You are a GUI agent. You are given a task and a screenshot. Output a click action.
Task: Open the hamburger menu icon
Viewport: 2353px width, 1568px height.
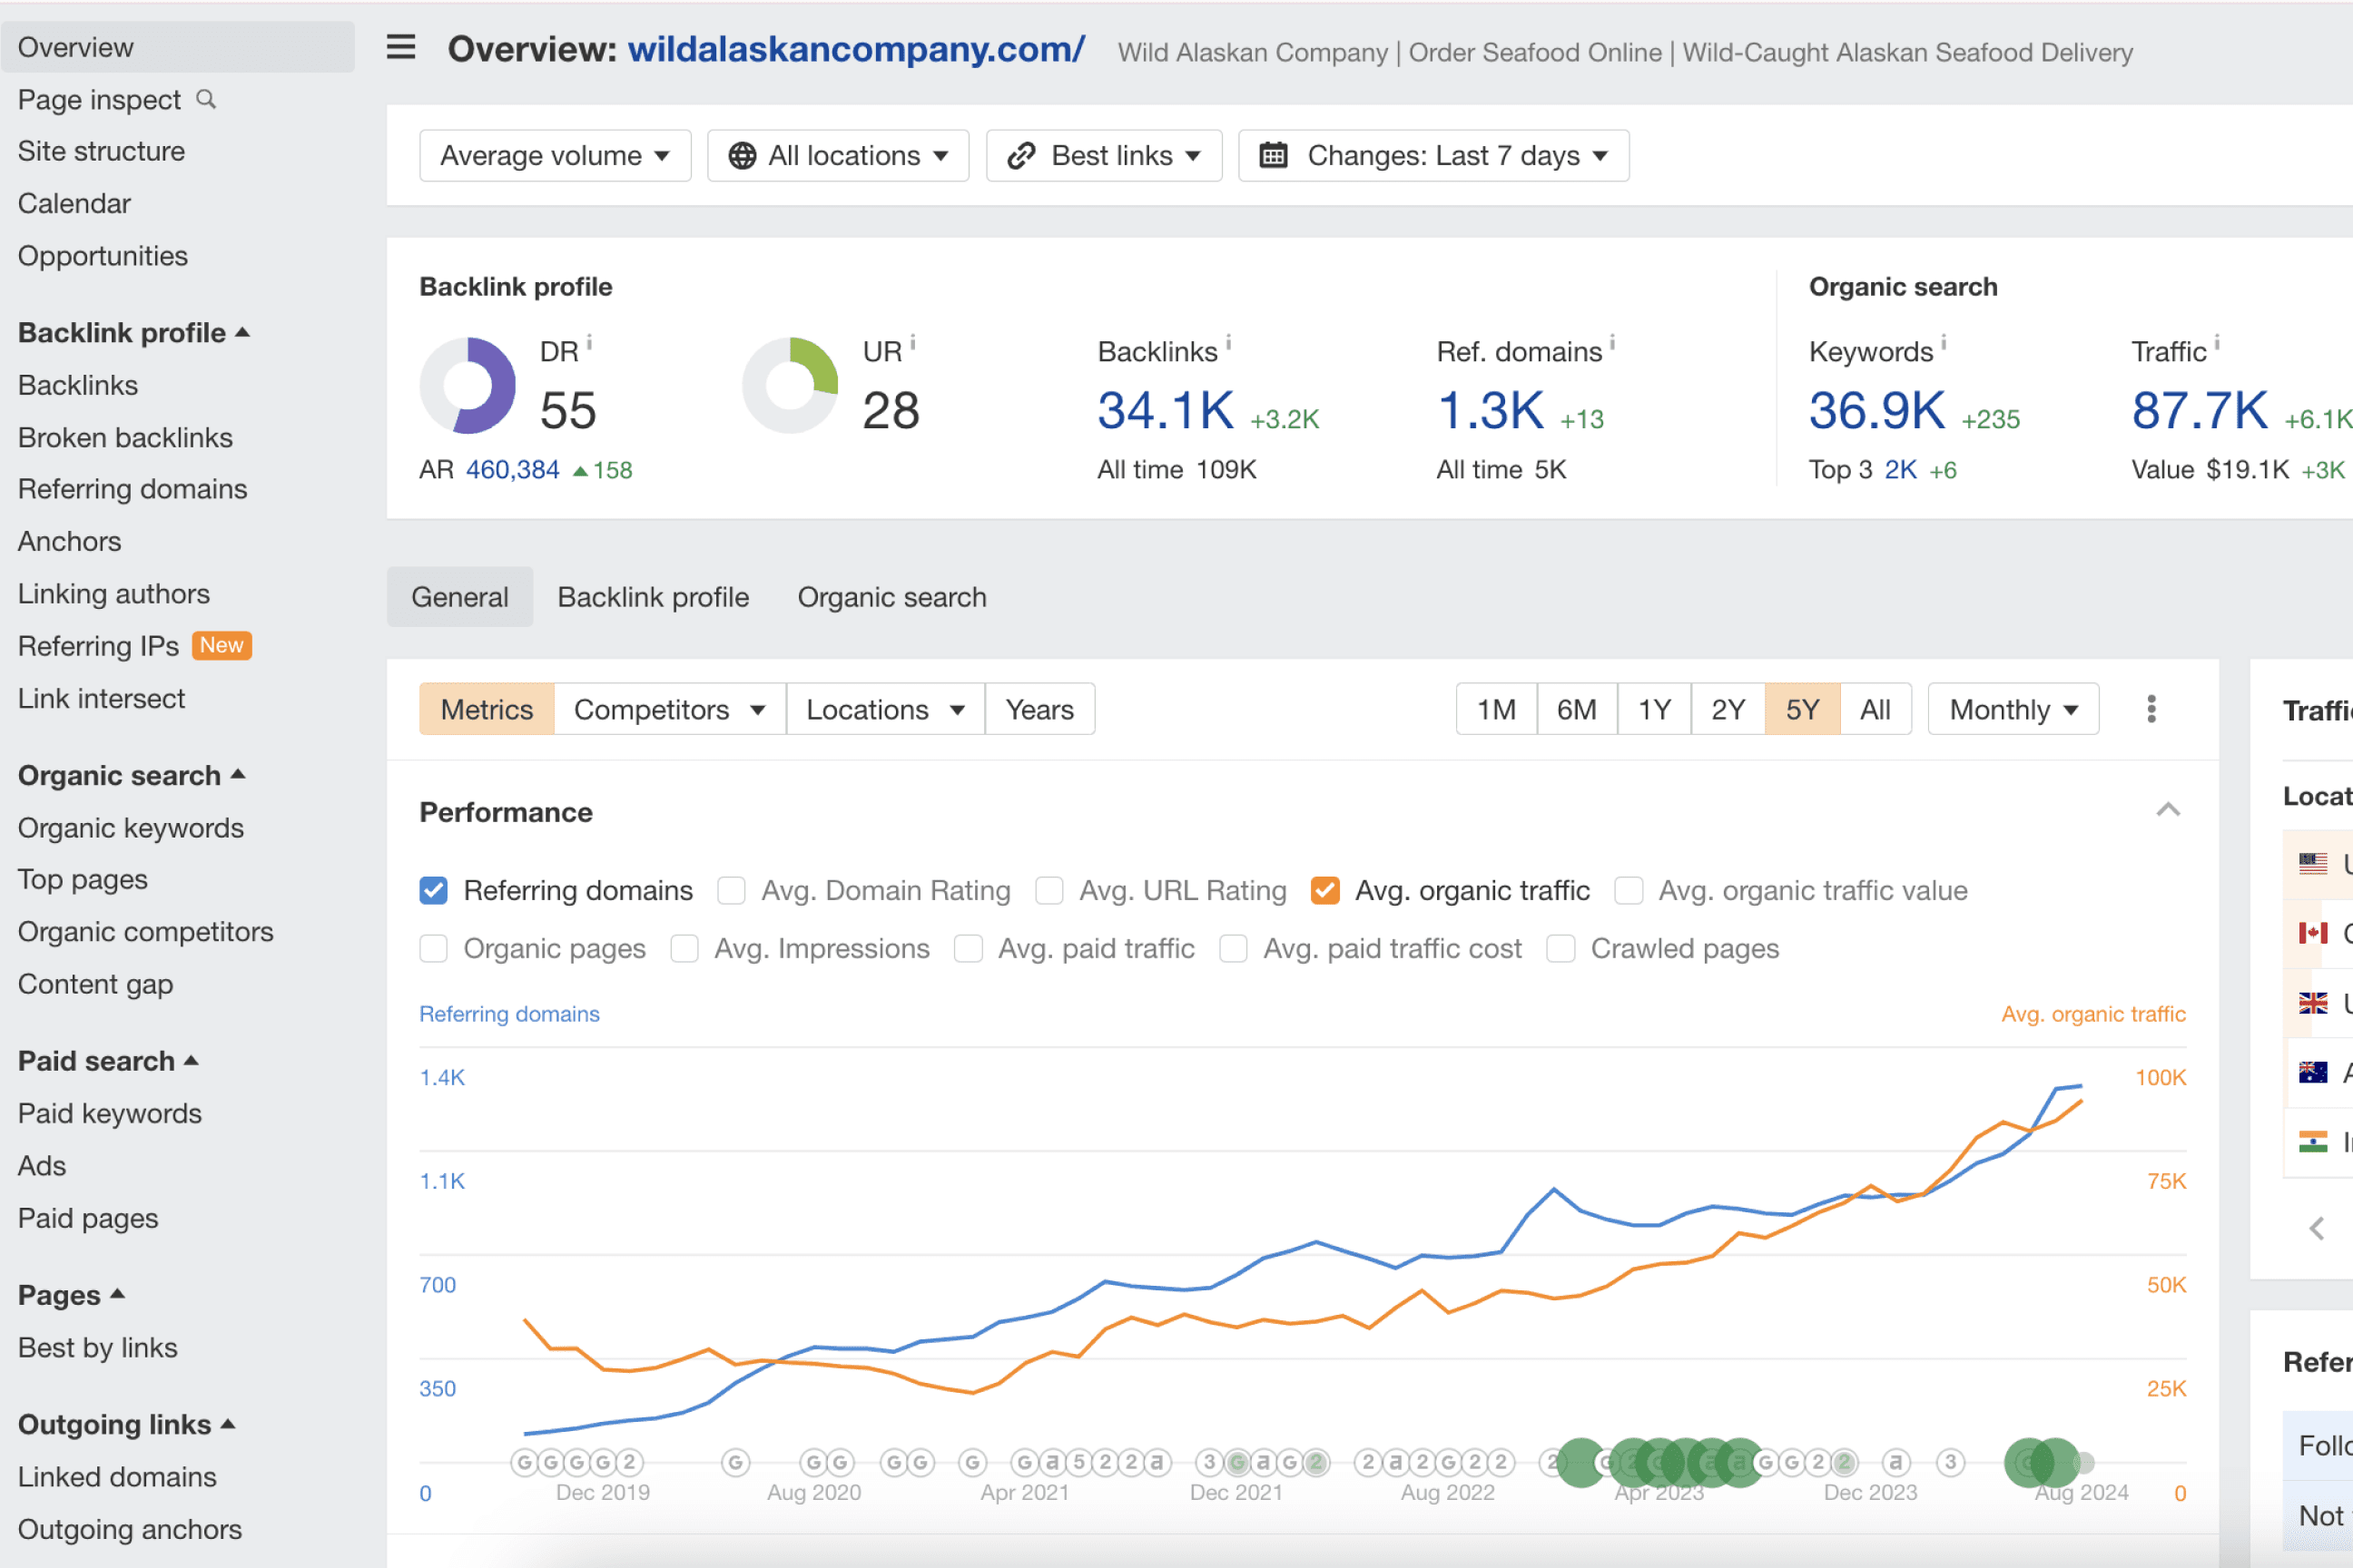click(x=399, y=47)
